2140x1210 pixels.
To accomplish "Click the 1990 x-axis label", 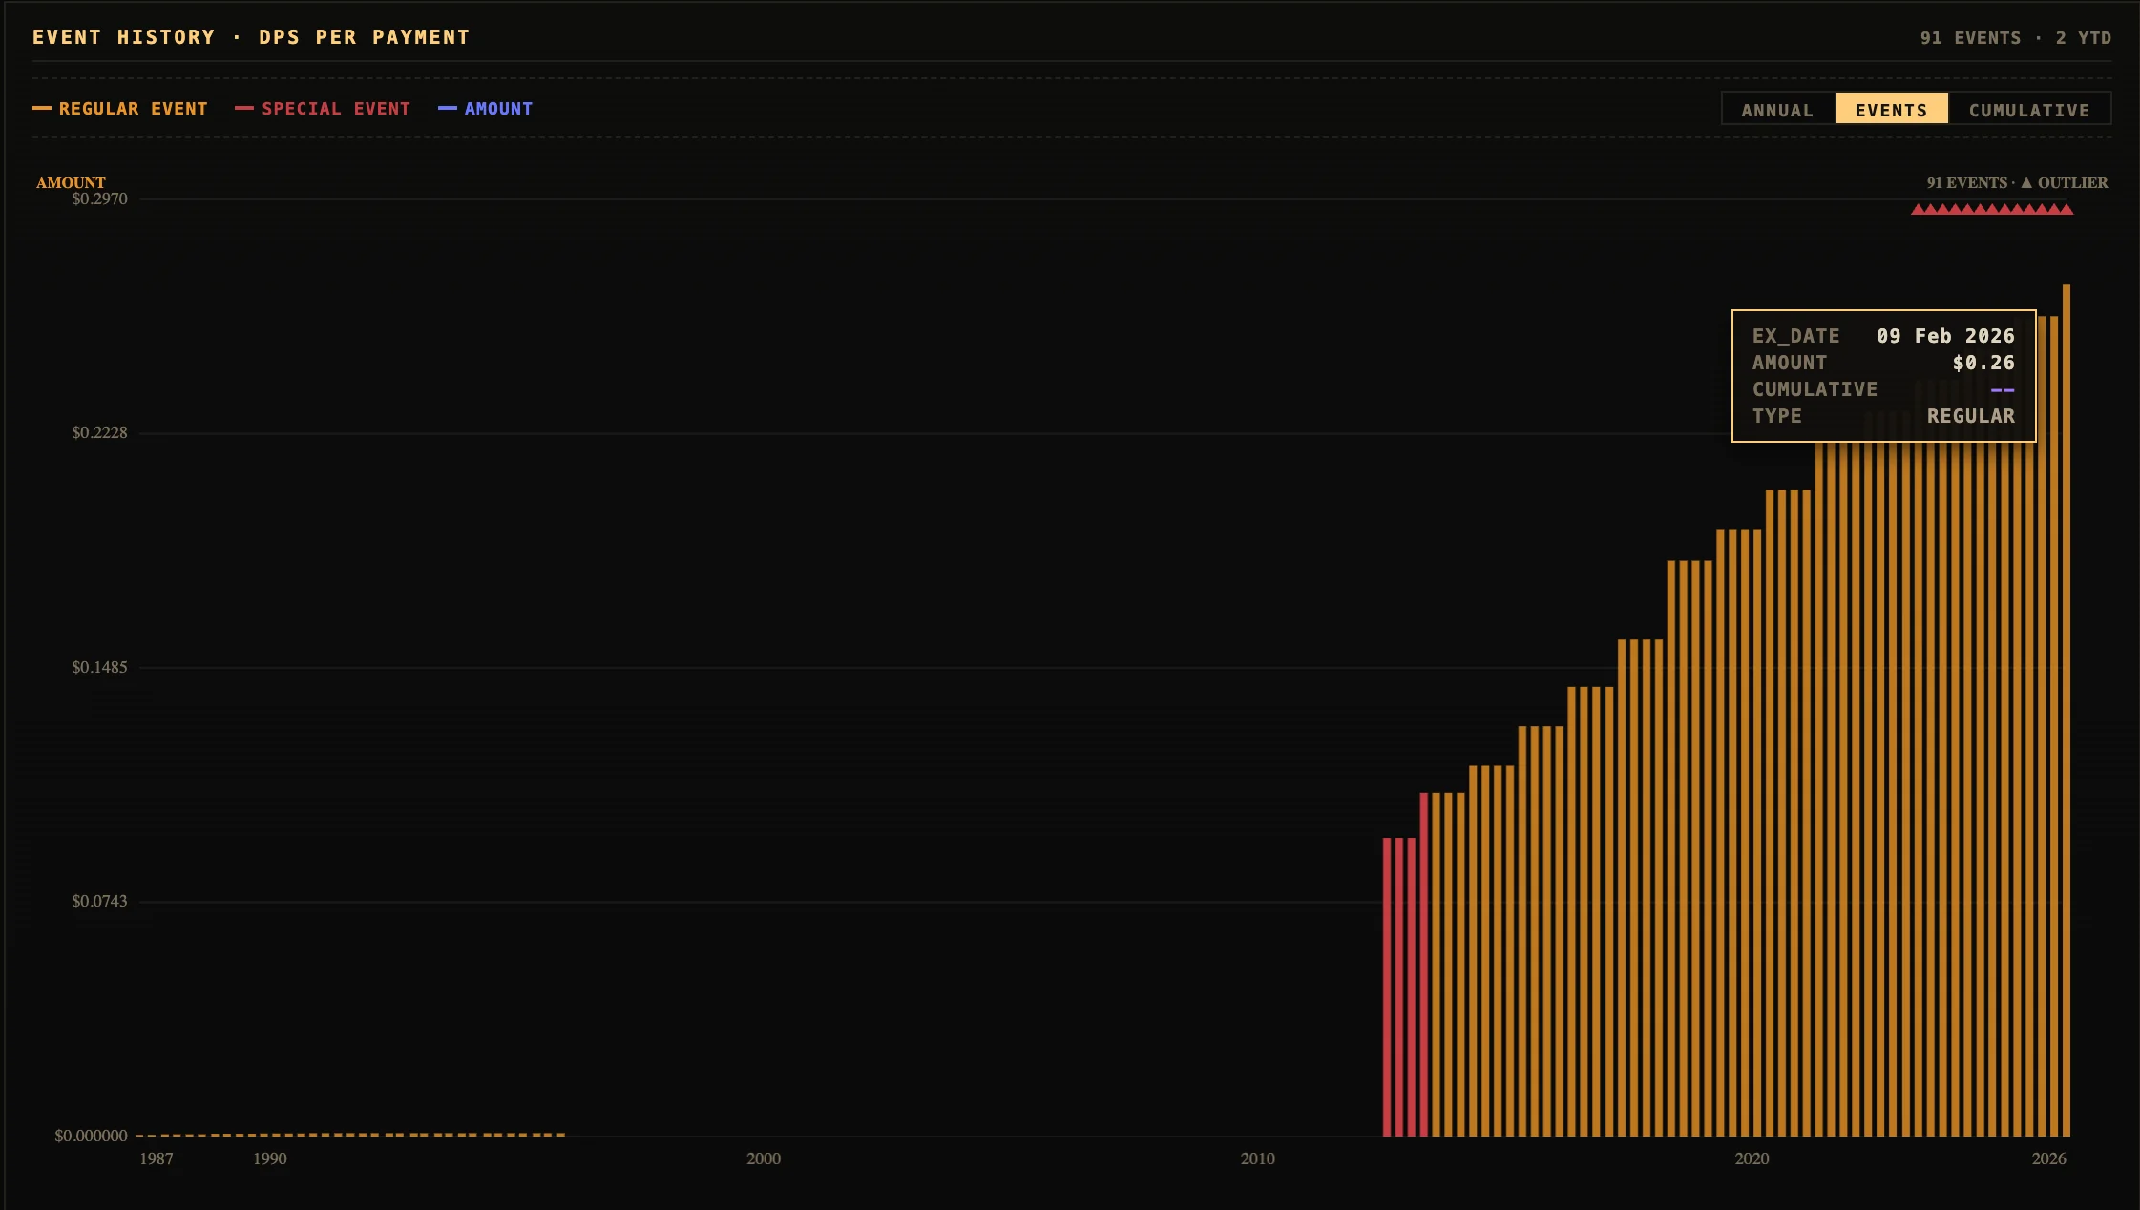I will point(270,1158).
